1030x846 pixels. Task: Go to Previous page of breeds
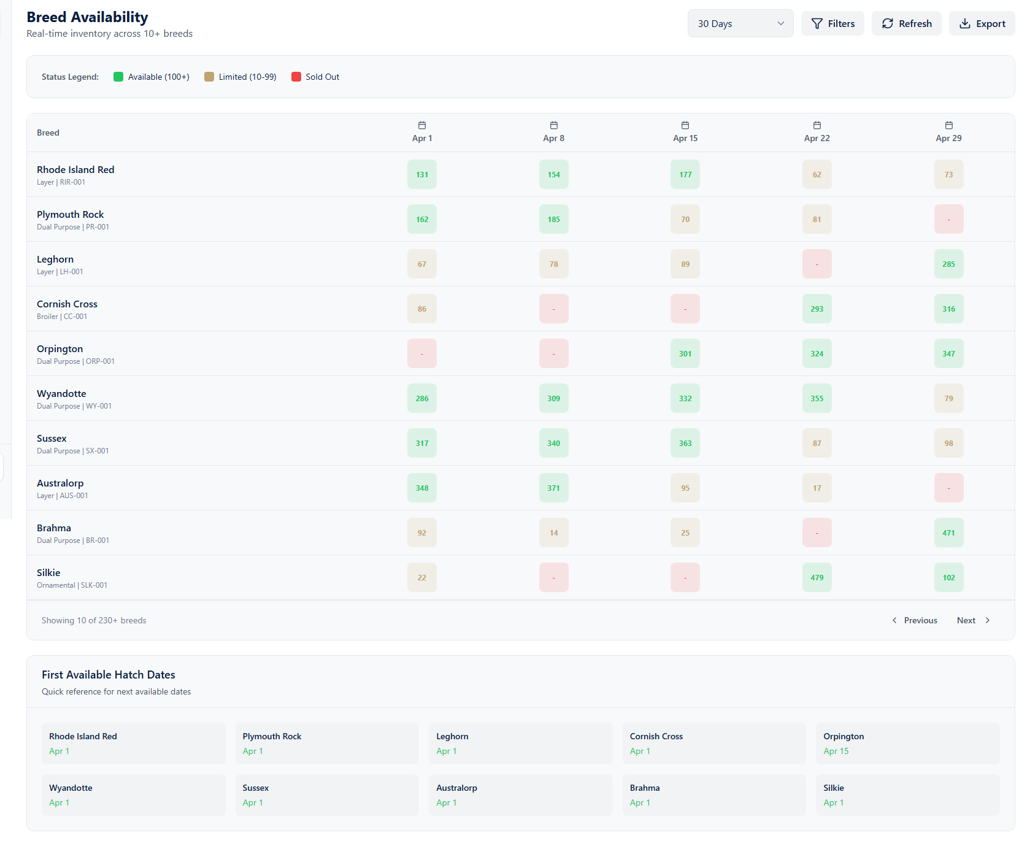[x=915, y=620]
